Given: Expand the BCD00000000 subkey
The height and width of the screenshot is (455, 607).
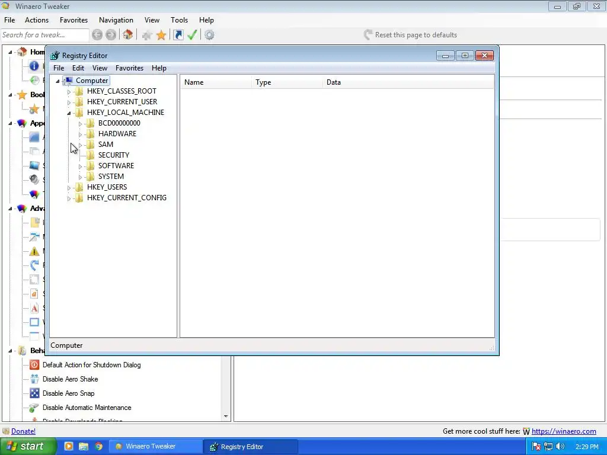Looking at the screenshot, I should point(80,124).
